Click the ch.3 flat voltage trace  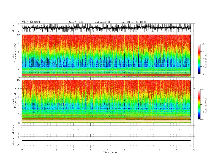(106, 129)
